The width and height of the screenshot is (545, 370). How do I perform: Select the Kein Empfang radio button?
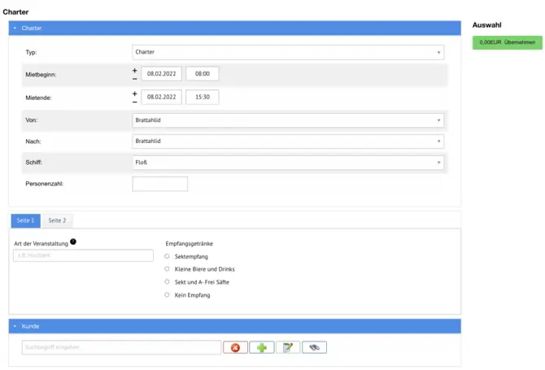pyautogui.click(x=167, y=295)
